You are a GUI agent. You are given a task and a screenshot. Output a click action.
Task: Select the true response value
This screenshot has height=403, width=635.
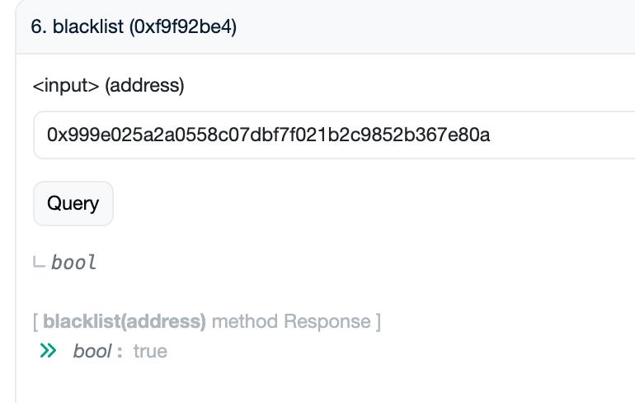[x=150, y=351]
